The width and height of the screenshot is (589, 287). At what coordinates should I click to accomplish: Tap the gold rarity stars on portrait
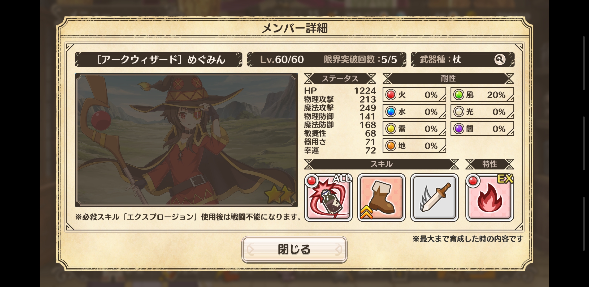click(280, 194)
